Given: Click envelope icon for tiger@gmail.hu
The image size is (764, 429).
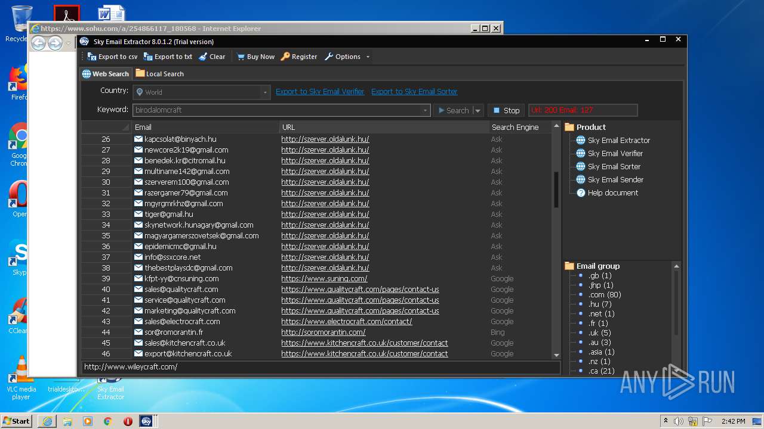Looking at the screenshot, I should (x=138, y=214).
